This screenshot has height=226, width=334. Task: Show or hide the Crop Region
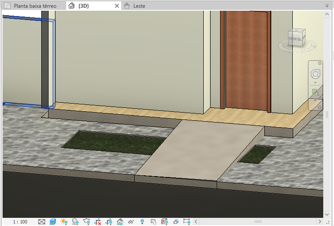pos(109,222)
